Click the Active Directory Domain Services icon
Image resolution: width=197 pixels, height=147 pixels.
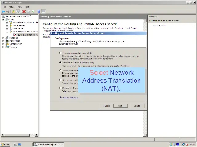[11, 22]
